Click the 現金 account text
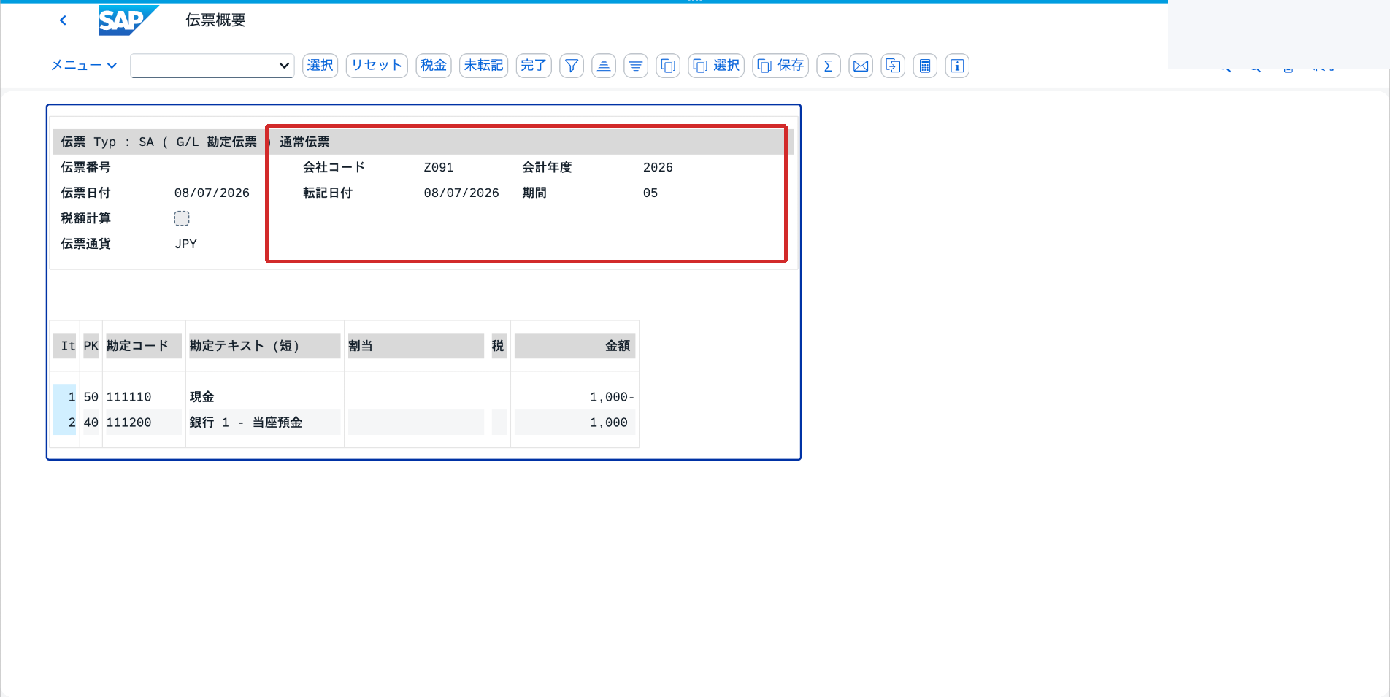1390x697 pixels. (x=202, y=397)
